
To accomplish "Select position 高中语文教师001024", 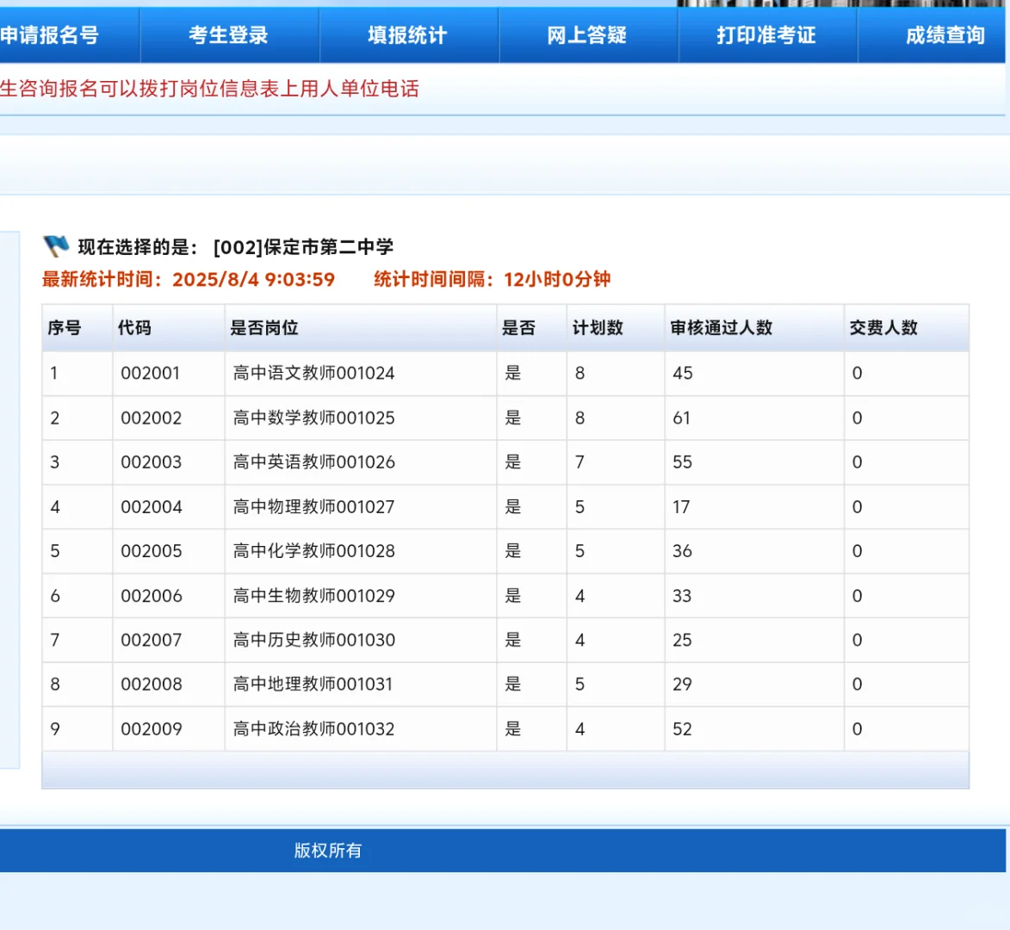I will pyautogui.click(x=313, y=373).
